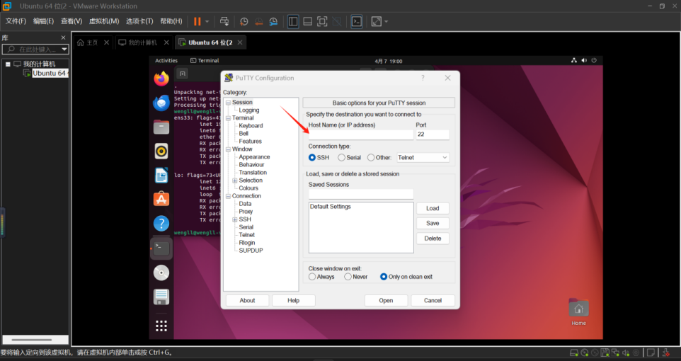The height and width of the screenshot is (361, 681).
Task: Click the Port field showing 22
Action: (433, 134)
